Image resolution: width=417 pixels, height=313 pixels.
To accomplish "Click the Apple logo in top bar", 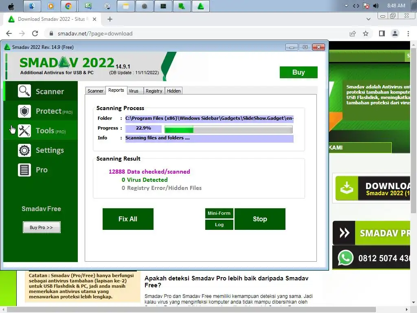I will click(11, 7).
